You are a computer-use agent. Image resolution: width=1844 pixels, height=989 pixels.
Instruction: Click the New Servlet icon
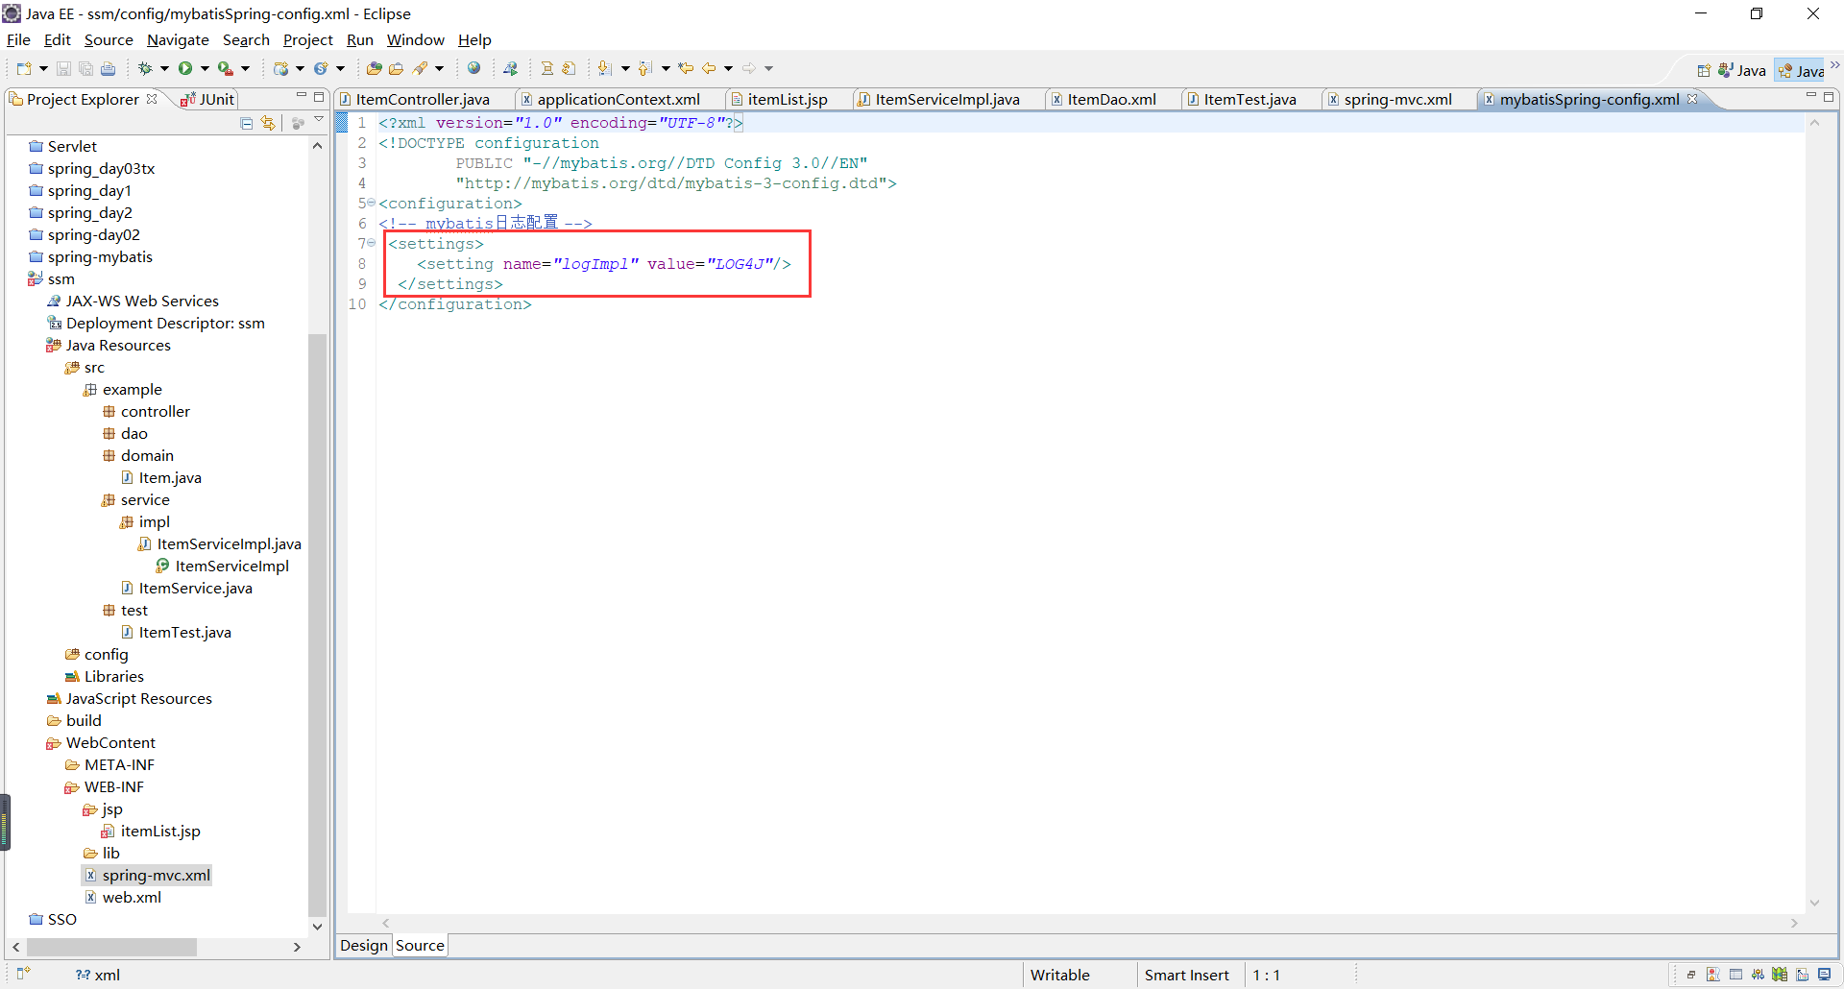pyautogui.click(x=321, y=68)
